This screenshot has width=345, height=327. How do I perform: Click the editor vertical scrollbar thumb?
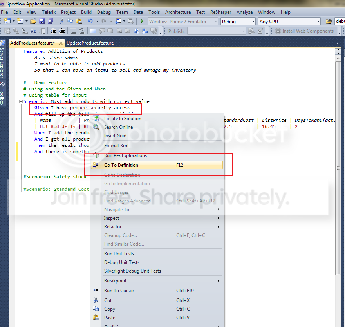tap(338, 168)
